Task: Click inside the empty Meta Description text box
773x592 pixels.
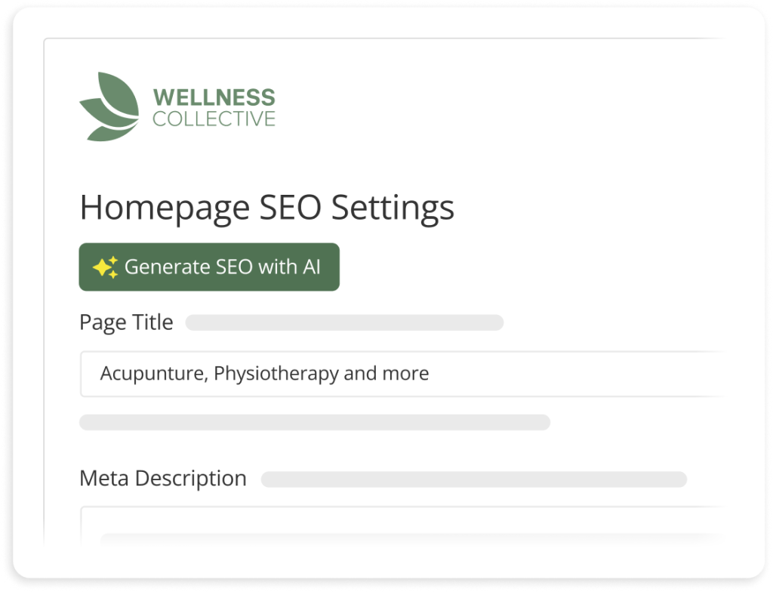Action: tap(377, 529)
